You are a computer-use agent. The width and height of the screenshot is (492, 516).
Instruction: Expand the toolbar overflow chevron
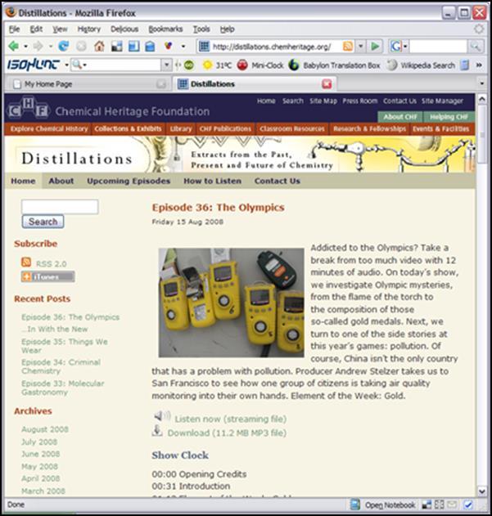click(x=479, y=65)
